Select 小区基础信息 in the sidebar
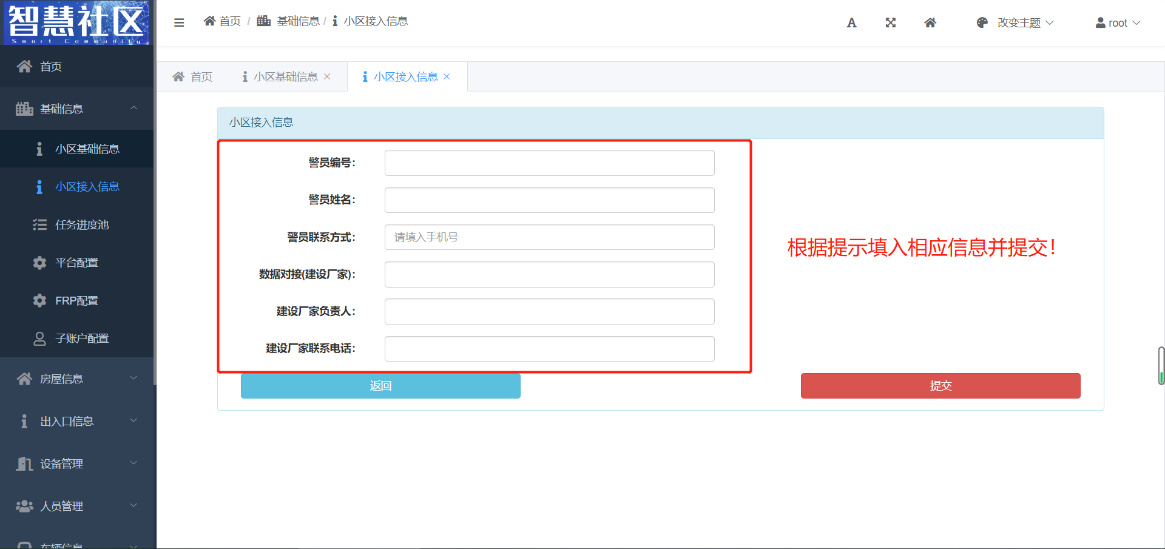 pyautogui.click(x=87, y=149)
